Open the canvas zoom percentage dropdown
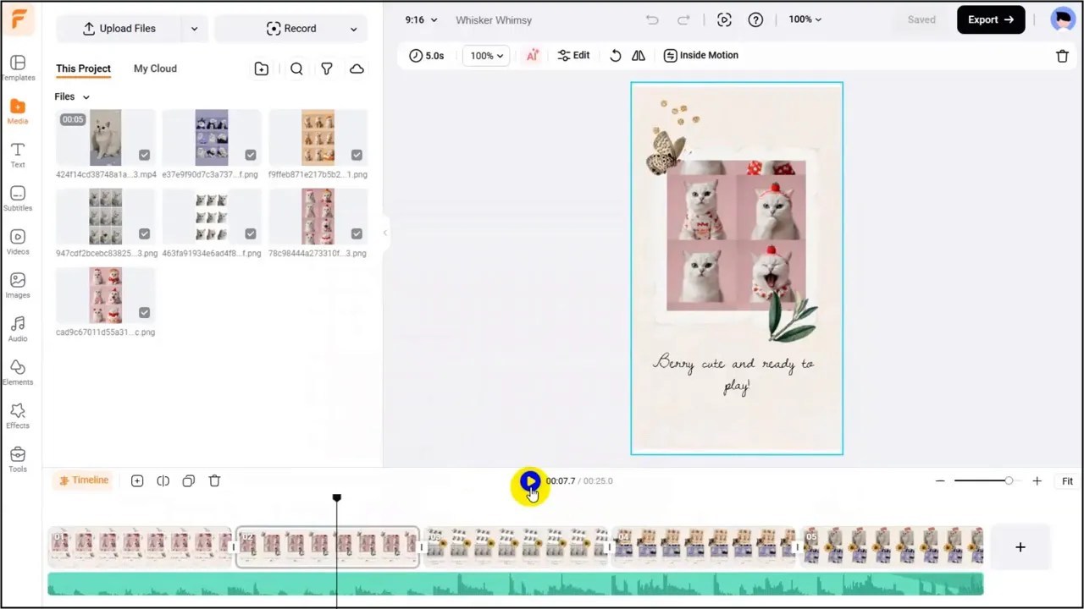The image size is (1084, 609). pos(803,19)
